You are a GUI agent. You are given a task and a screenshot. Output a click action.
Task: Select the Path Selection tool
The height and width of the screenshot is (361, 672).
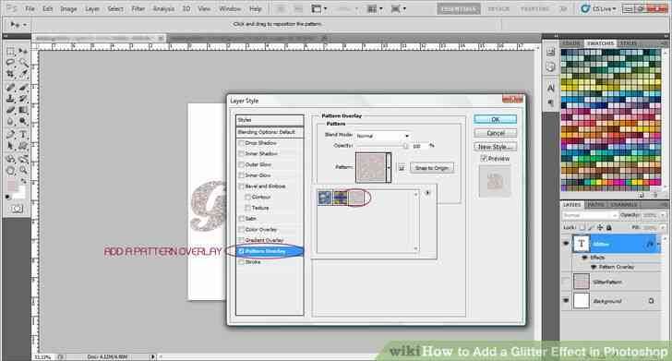pyautogui.click(x=10, y=146)
